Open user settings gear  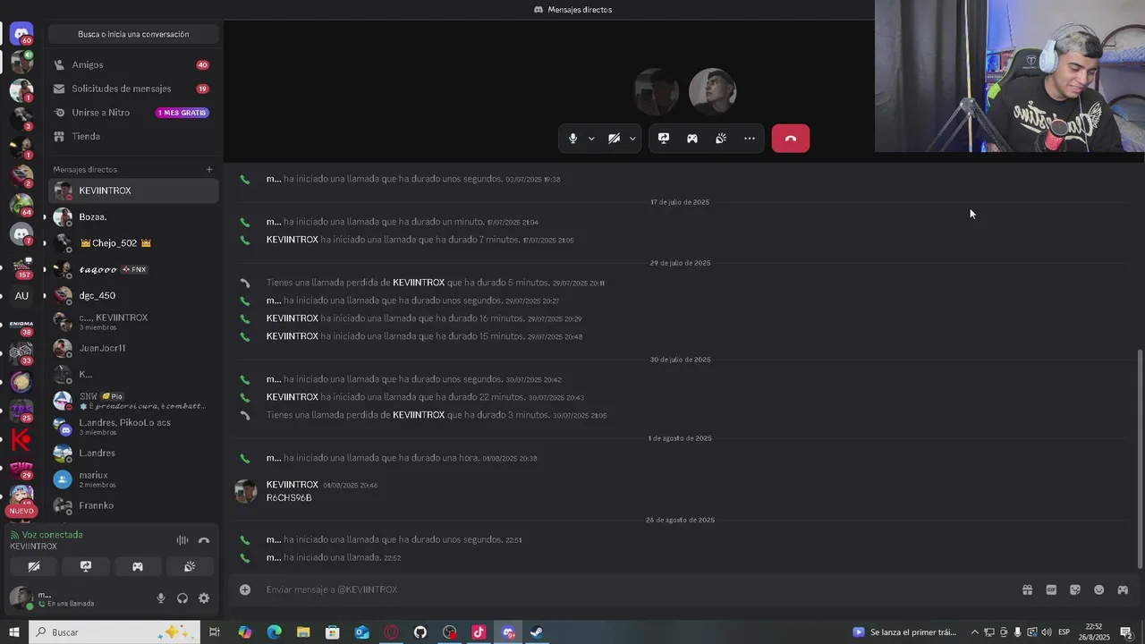(204, 598)
